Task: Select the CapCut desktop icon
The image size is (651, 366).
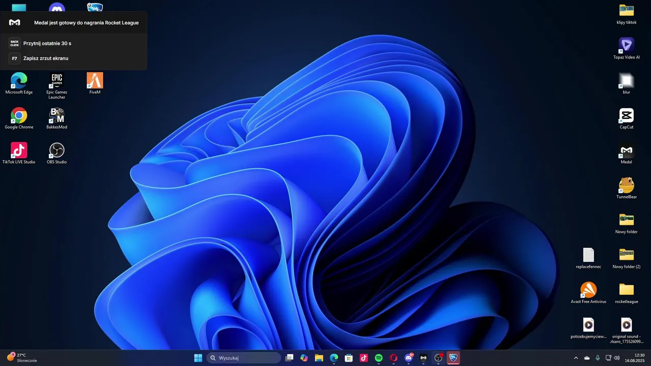Action: (x=627, y=118)
